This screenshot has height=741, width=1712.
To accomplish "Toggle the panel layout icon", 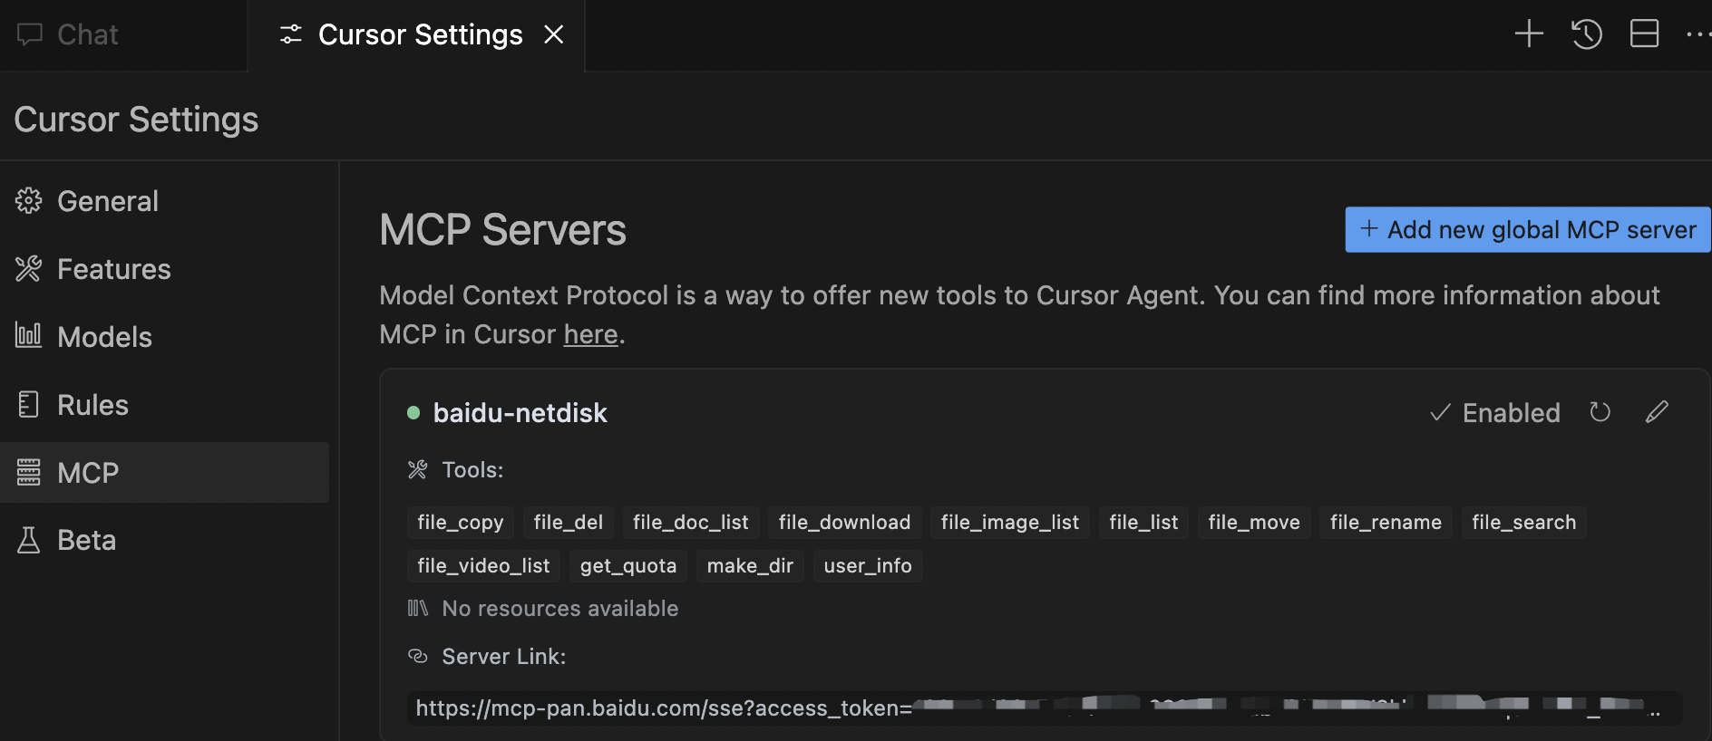I will [x=1644, y=34].
